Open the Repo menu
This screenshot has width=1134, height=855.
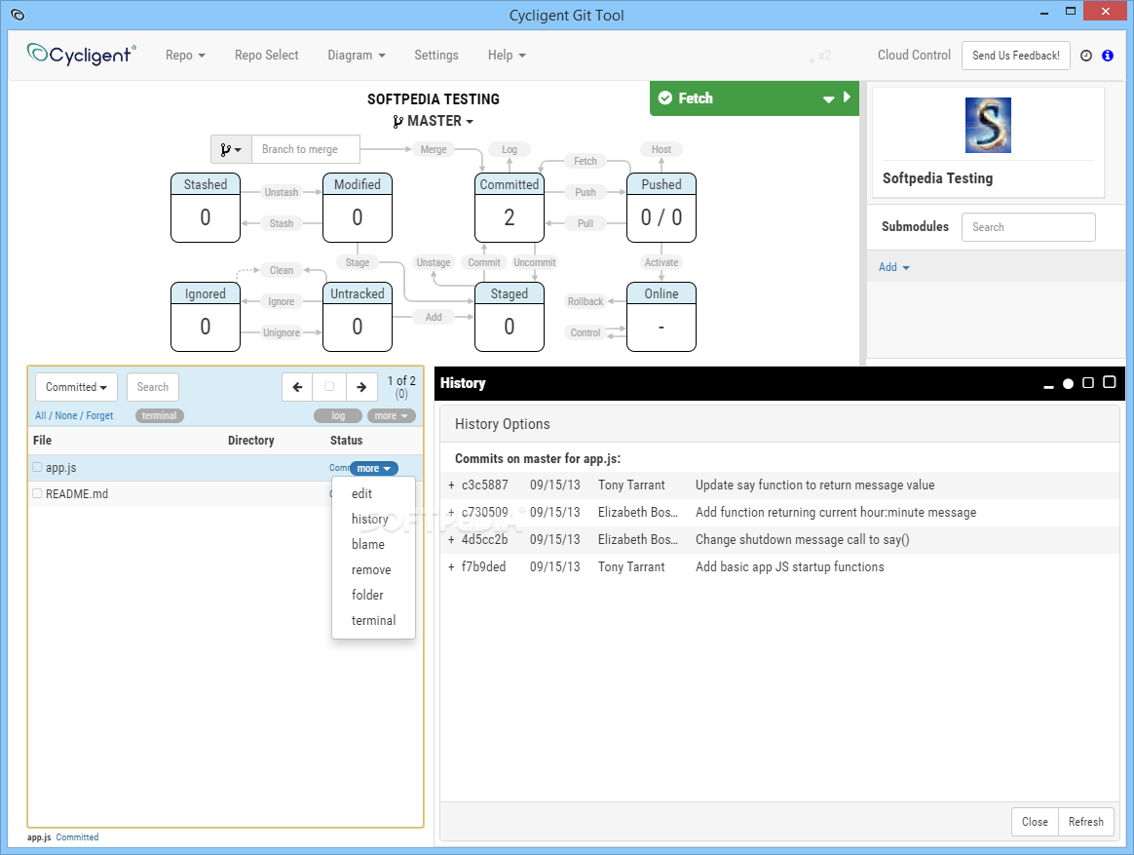point(185,55)
